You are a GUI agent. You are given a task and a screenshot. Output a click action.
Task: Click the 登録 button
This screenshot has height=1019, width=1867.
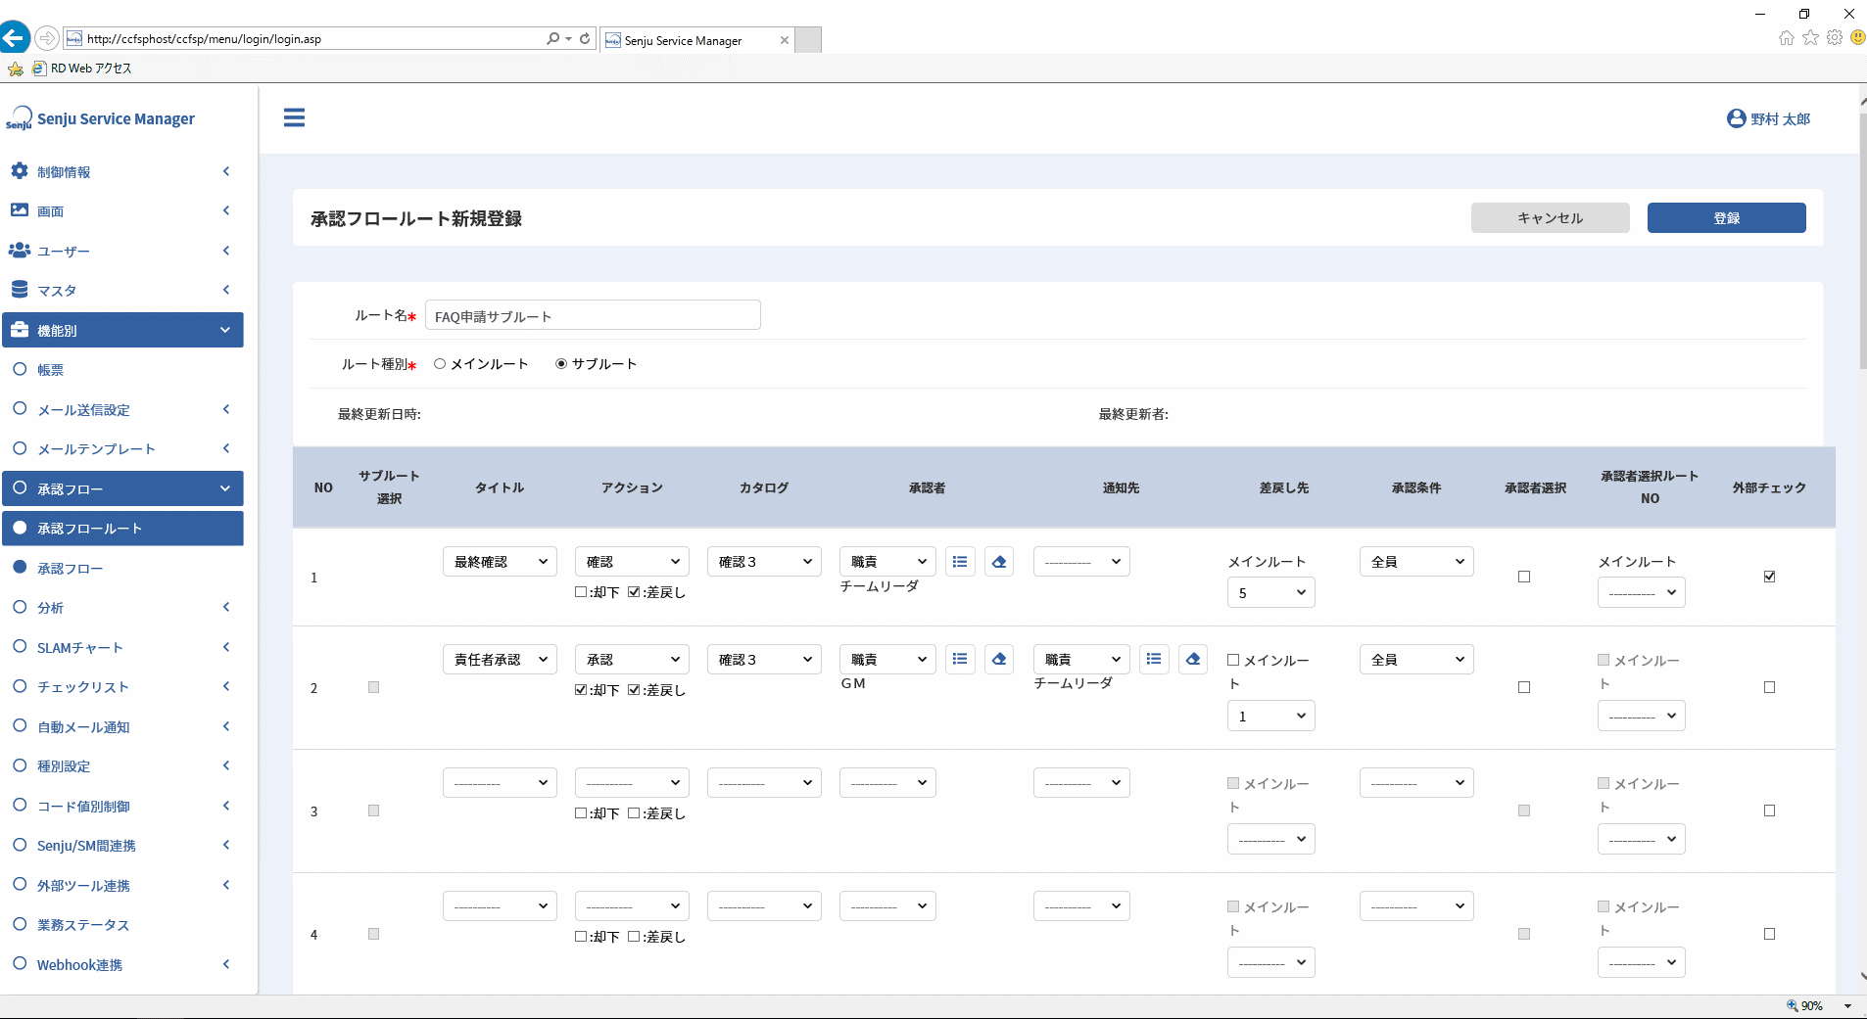pyautogui.click(x=1727, y=218)
